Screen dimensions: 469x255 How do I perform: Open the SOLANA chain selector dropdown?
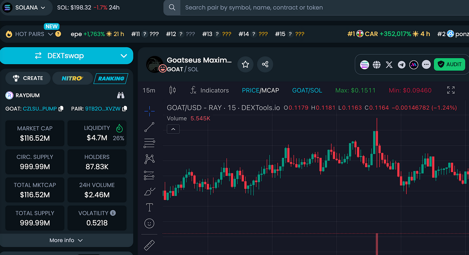26,7
